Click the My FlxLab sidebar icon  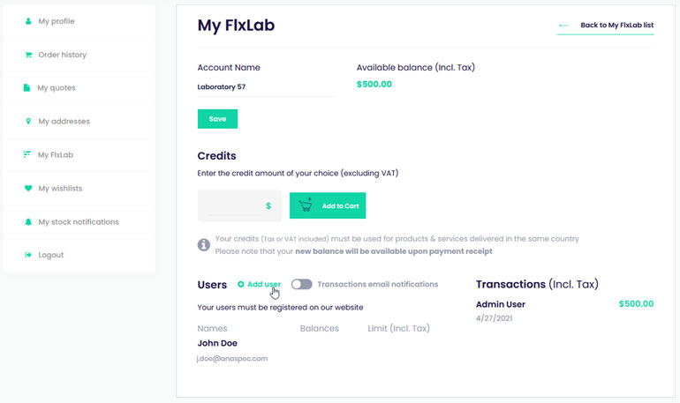pos(26,154)
